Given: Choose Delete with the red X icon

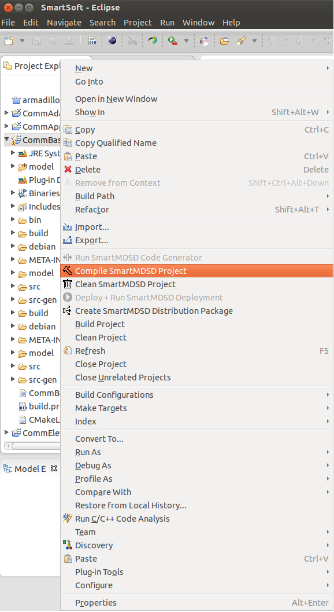Looking at the screenshot, I should click(x=197, y=170).
